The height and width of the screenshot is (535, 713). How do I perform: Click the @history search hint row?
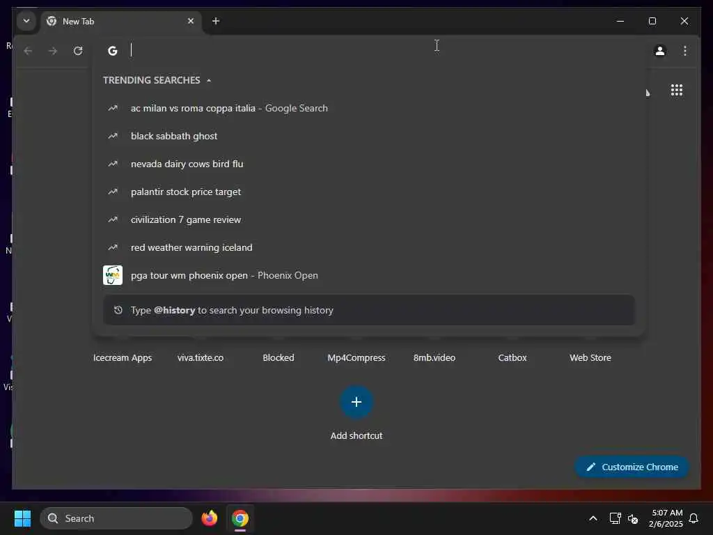point(369,310)
